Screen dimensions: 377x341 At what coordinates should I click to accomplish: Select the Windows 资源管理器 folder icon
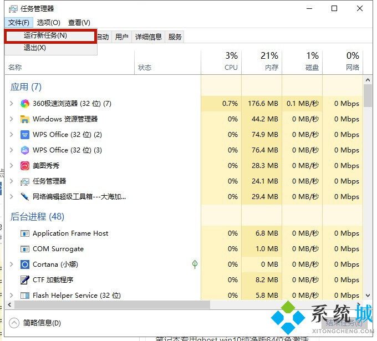[x=25, y=119]
